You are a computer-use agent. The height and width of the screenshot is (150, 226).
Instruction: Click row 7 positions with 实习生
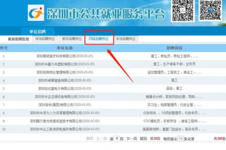(x=175, y=105)
